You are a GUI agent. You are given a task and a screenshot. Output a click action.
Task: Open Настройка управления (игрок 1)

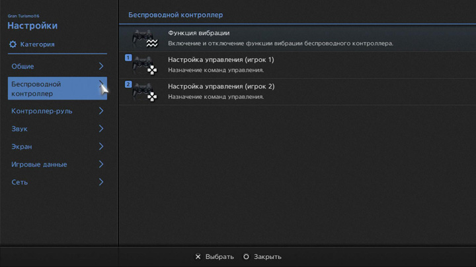tap(221, 60)
